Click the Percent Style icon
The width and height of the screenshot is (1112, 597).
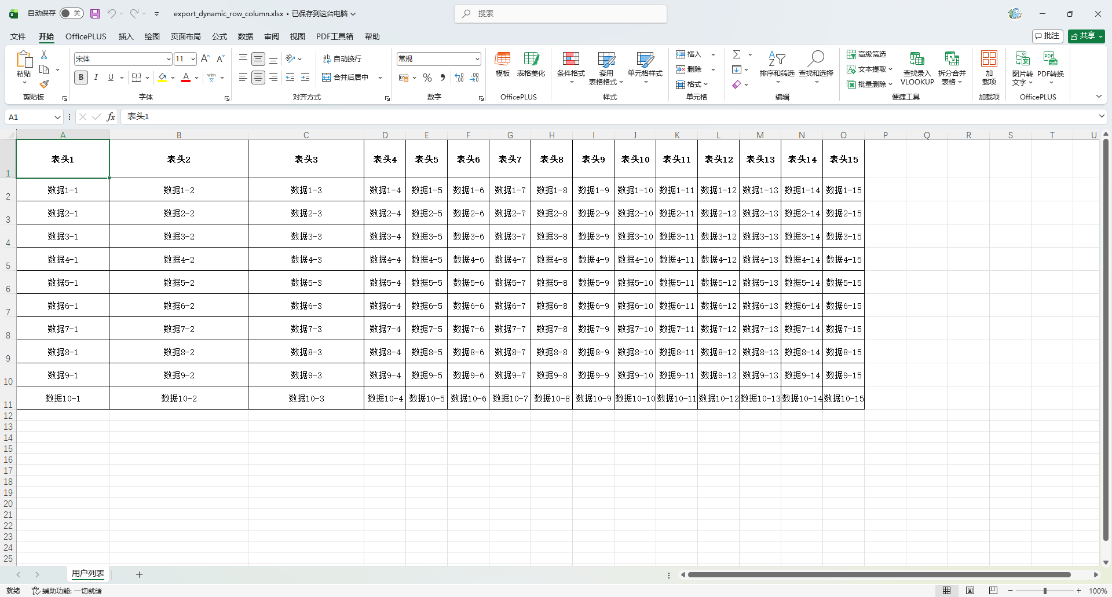coord(427,78)
